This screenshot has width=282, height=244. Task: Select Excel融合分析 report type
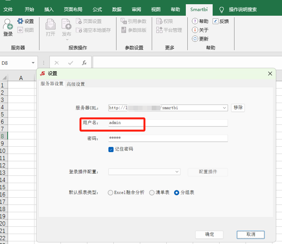[x=110, y=193]
